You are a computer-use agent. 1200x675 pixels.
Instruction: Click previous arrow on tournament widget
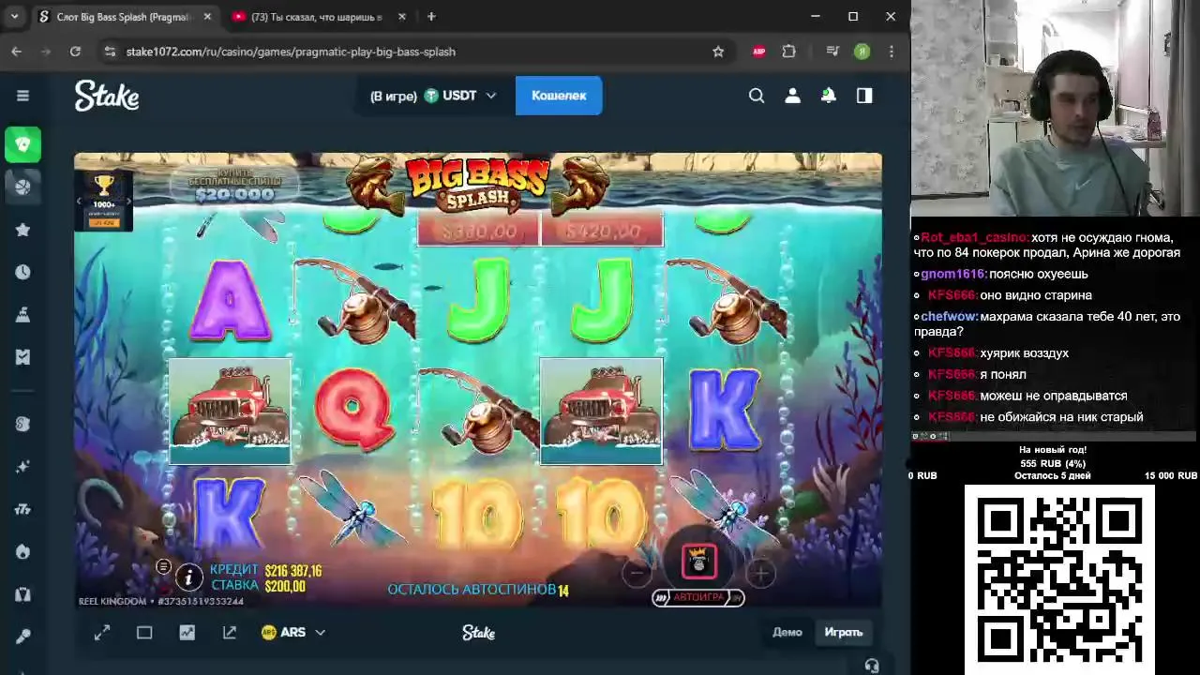[x=80, y=201]
